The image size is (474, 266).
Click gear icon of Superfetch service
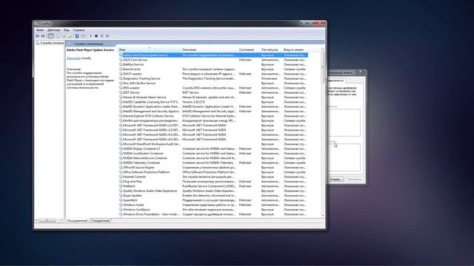[121, 200]
